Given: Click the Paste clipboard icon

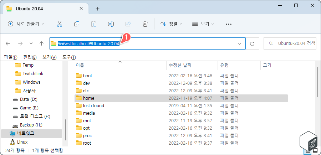Looking at the screenshot, I should coord(94,24).
